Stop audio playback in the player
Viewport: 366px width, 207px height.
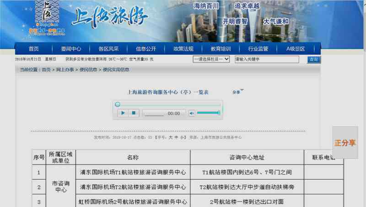pos(134,113)
